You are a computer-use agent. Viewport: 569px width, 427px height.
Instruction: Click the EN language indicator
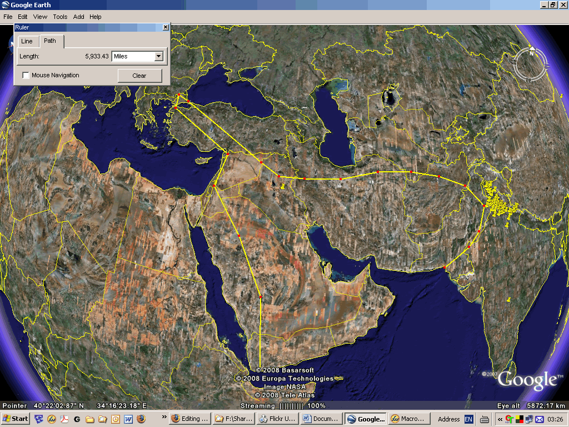click(468, 419)
